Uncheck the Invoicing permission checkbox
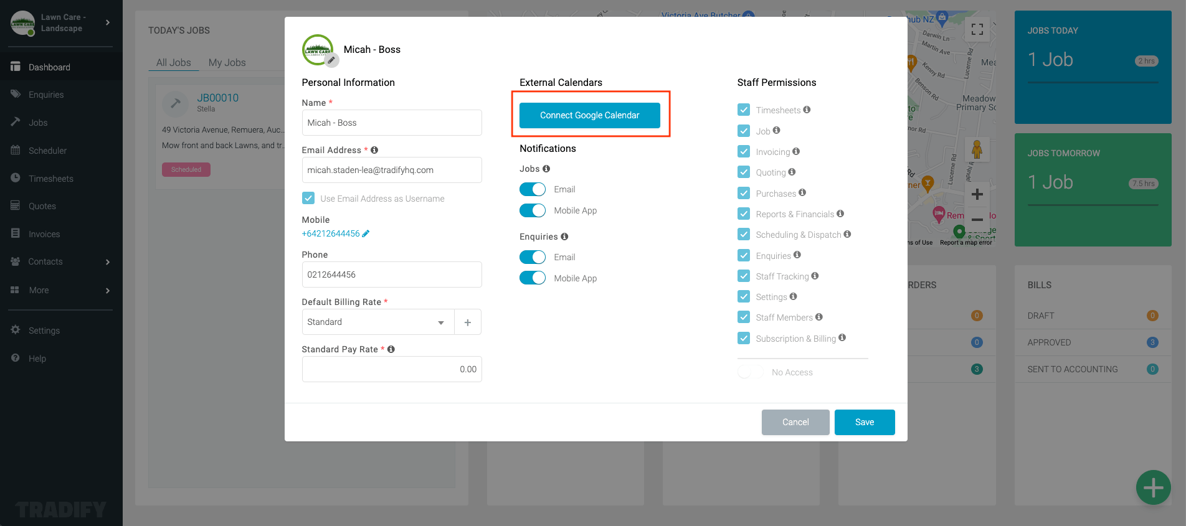Image resolution: width=1186 pixels, height=526 pixels. [744, 151]
